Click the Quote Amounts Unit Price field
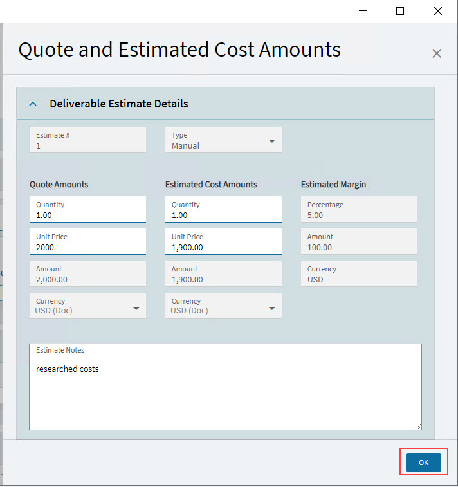The image size is (458, 487). tap(87, 242)
